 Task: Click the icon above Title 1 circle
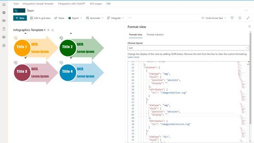[15, 38]
